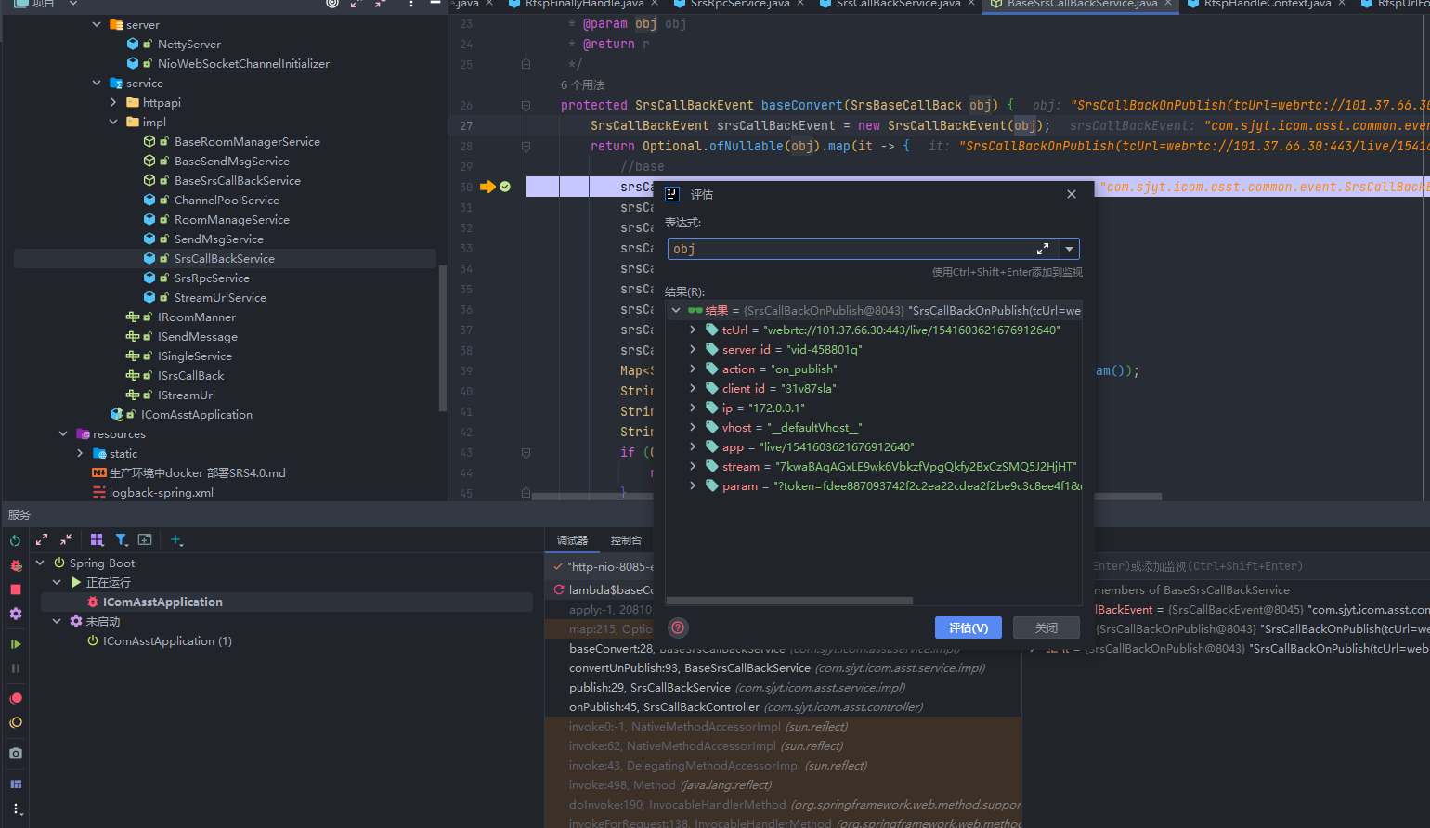Stop the running application with red square
The width and height of the screenshot is (1430, 828).
[x=16, y=589]
